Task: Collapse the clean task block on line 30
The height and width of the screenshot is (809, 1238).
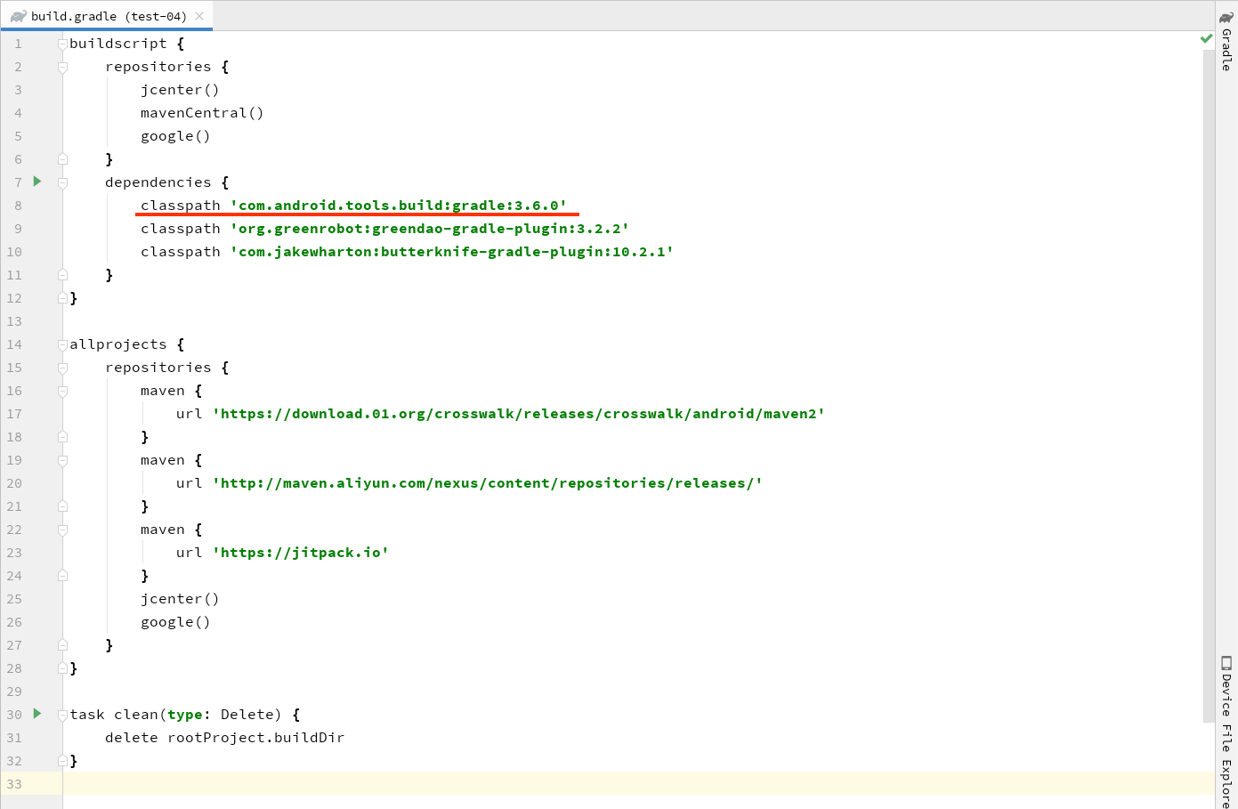Action: pyautogui.click(x=62, y=715)
